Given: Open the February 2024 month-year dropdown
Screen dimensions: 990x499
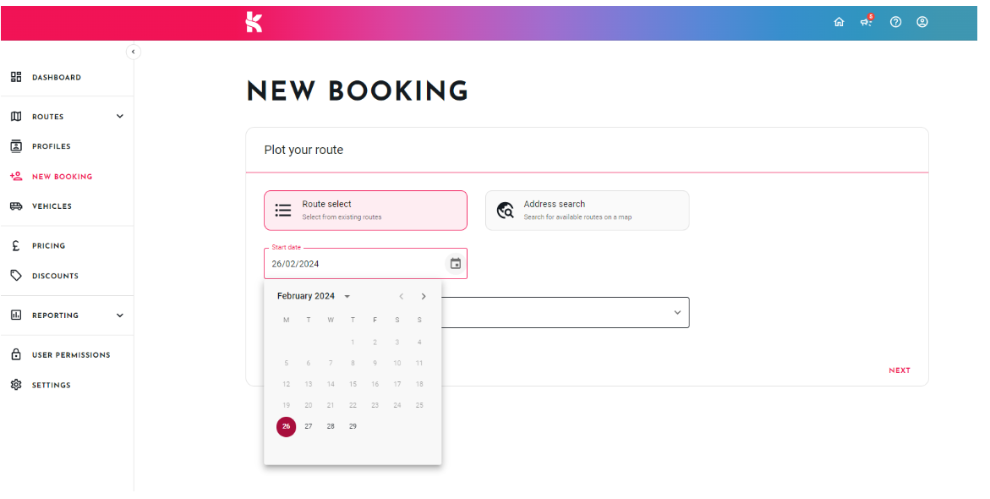Looking at the screenshot, I should click(313, 296).
